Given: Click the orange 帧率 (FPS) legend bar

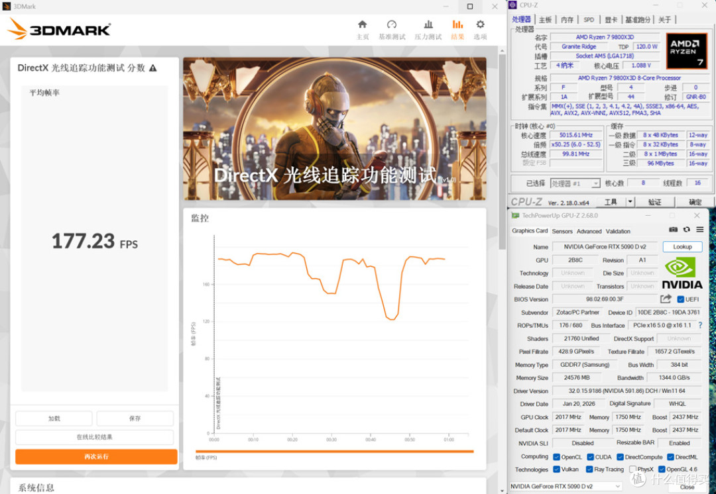Looking at the screenshot, I should 334,452.
